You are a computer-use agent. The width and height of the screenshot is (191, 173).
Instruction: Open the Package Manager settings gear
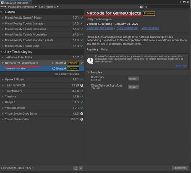click(x=141, y=7)
